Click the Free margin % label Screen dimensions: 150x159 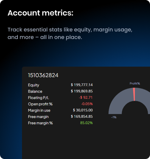(x=41, y=123)
